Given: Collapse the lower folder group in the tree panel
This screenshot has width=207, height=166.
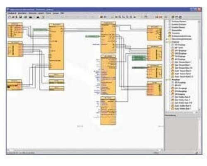Looking at the screenshot, I should tap(167, 80).
